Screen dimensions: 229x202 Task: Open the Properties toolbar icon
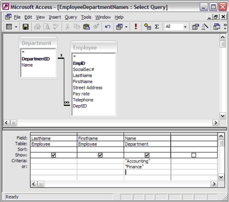pyautogui.click(x=196, y=27)
